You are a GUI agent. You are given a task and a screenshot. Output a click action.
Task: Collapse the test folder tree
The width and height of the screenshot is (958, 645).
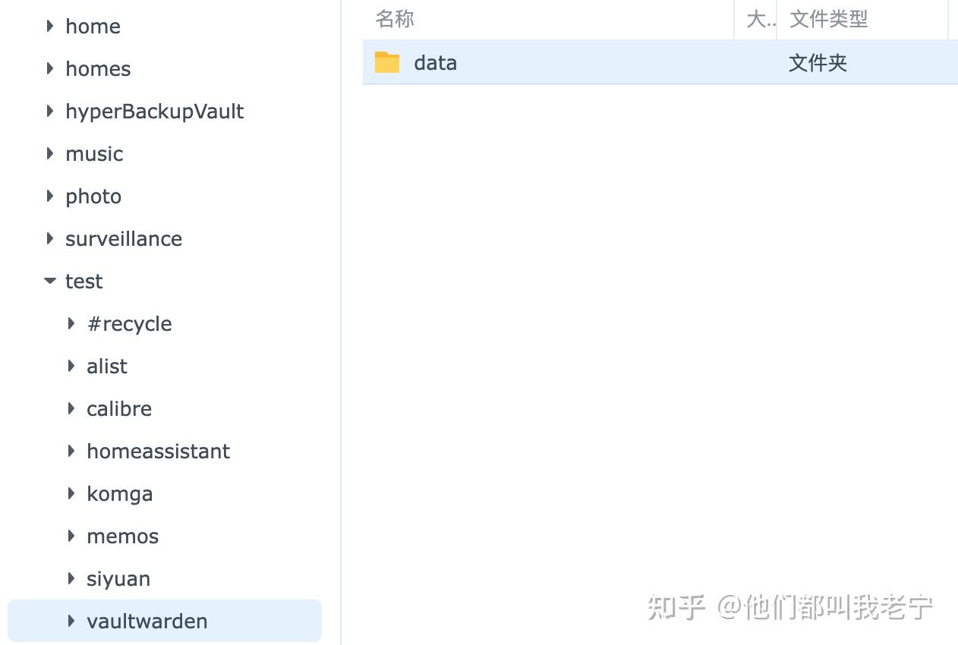click(x=49, y=281)
